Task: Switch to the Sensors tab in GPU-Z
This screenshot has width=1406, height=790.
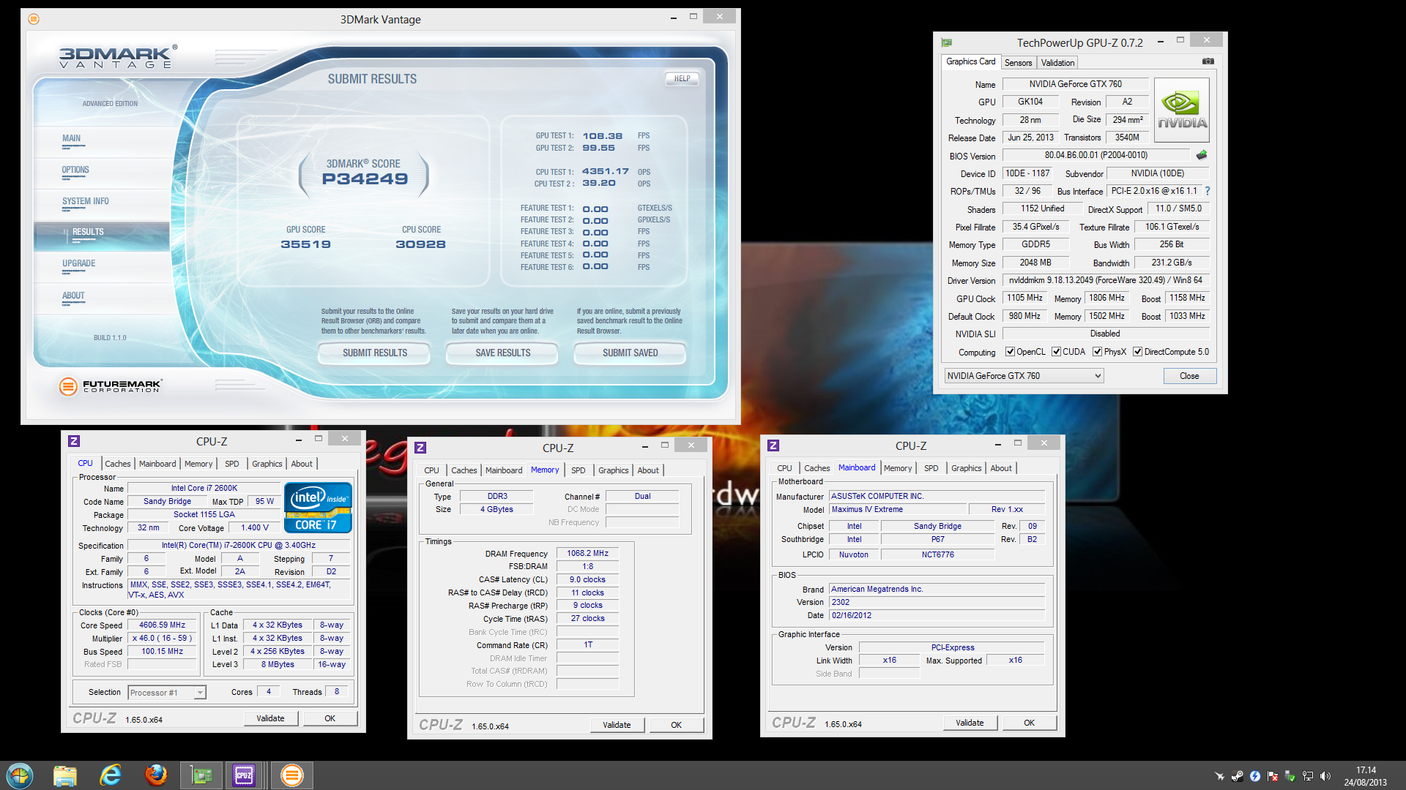Action: point(1018,63)
